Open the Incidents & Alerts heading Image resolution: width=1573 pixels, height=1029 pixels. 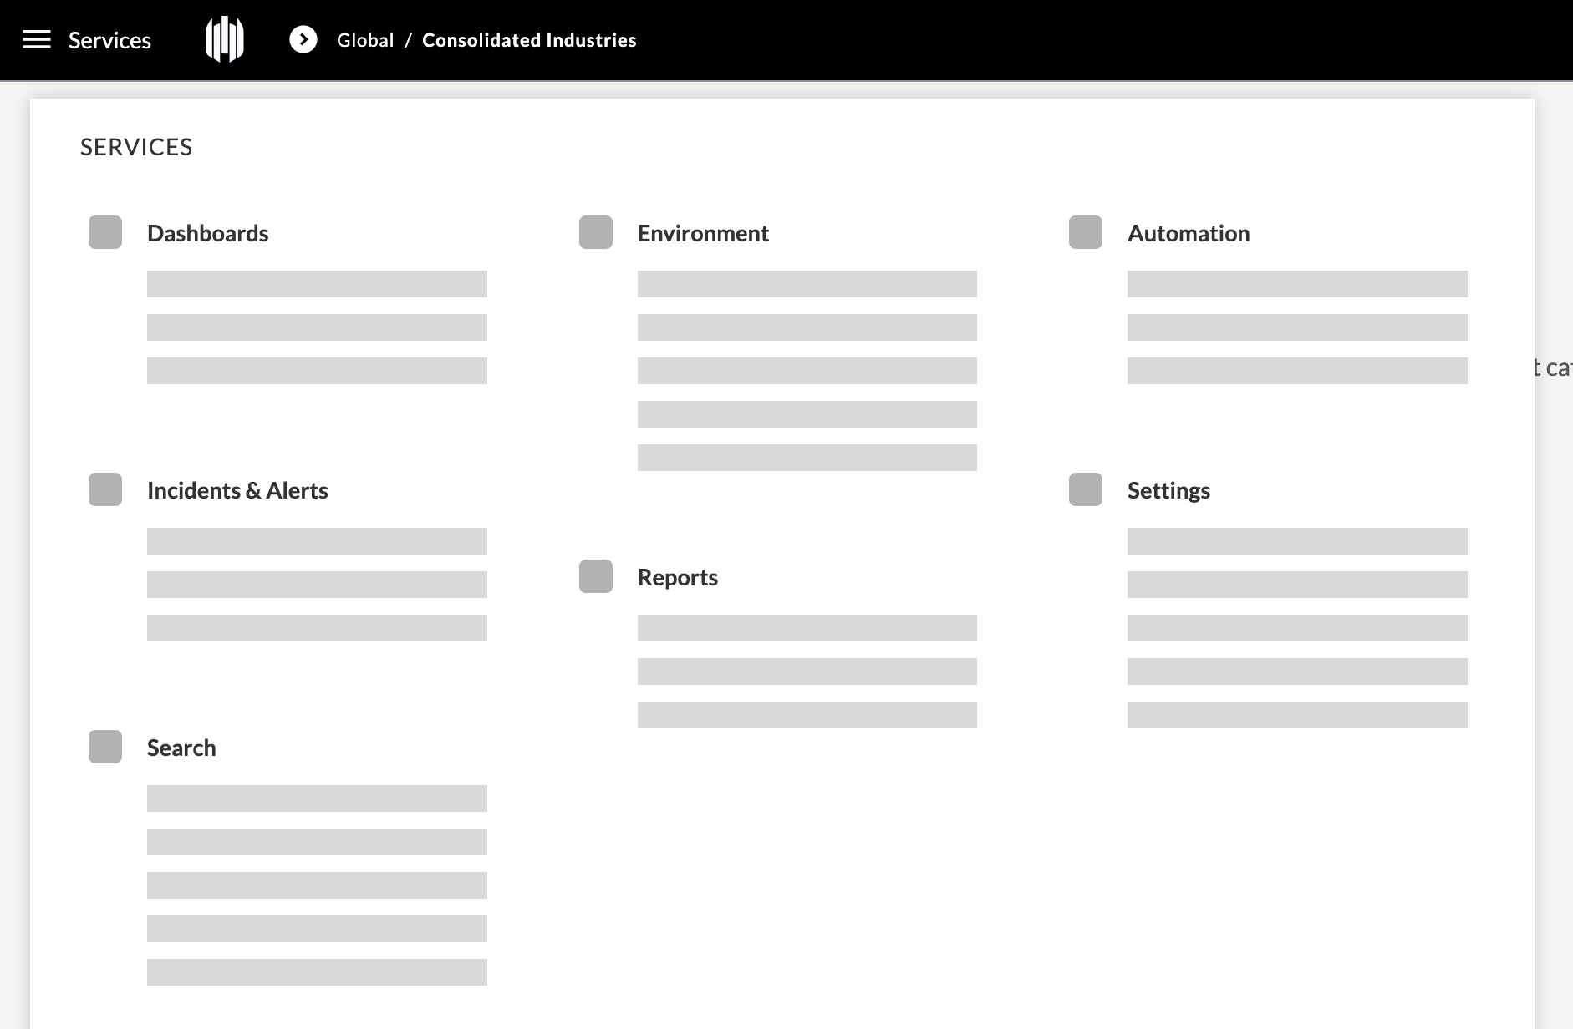click(x=237, y=490)
